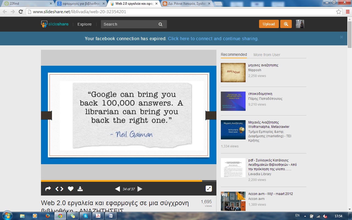Open the WolframAlpha MetaCrawler thumbnail

tap(233, 130)
